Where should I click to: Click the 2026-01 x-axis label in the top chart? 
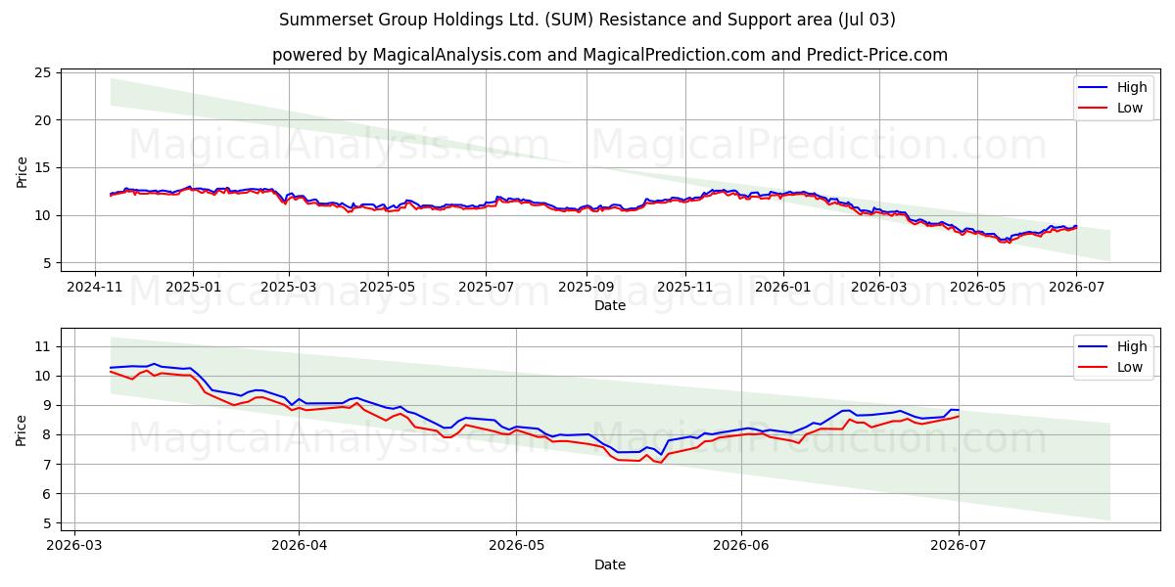(782, 288)
